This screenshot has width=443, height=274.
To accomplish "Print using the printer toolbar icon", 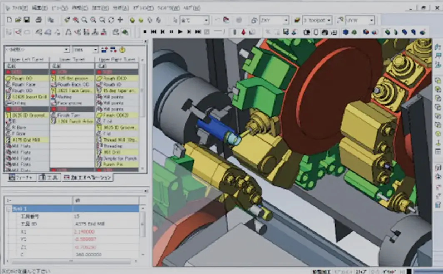I will 39,20.
